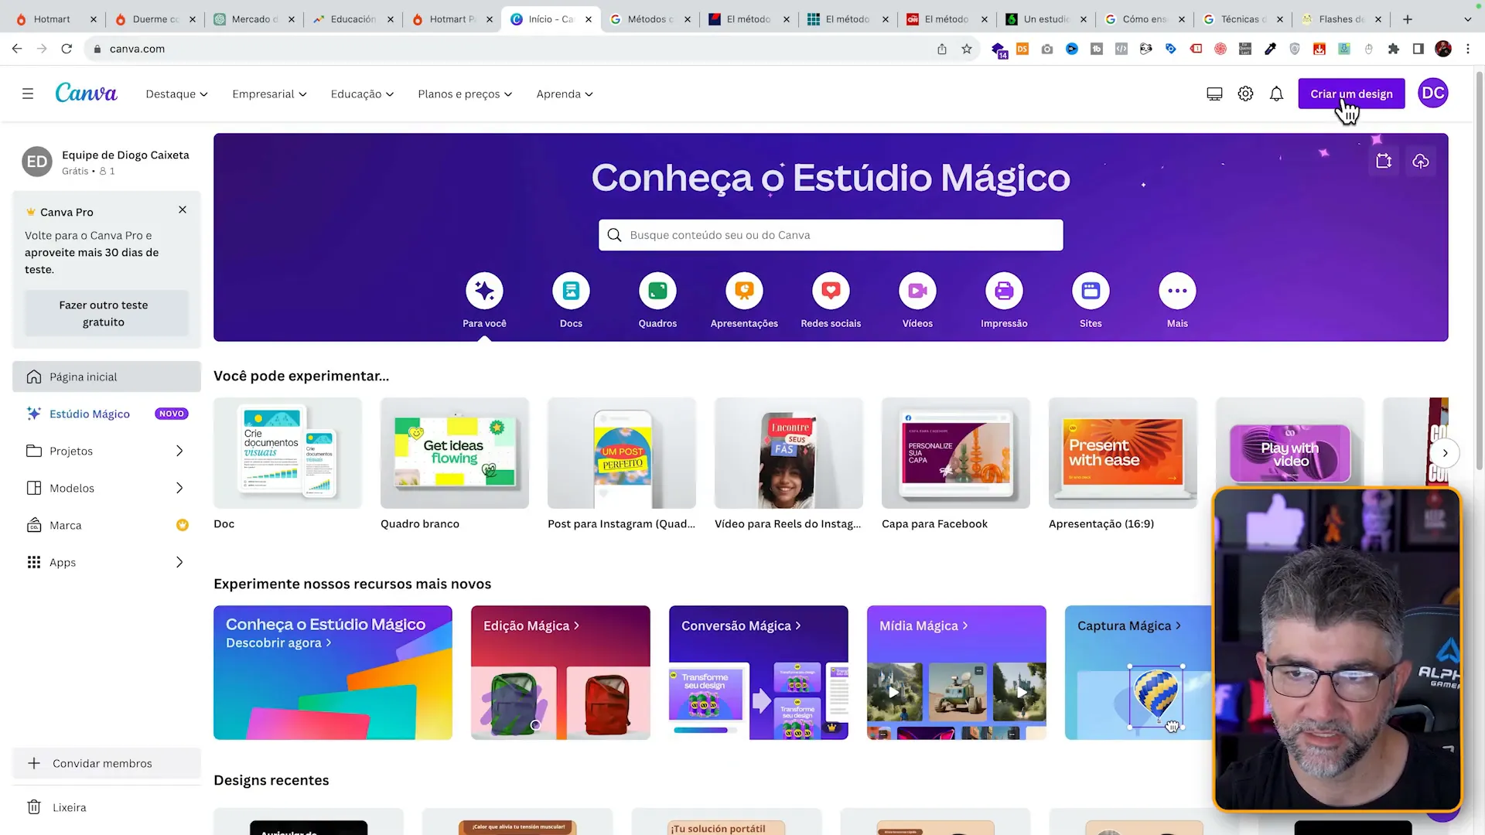Viewport: 1485px width, 835px height.
Task: Go to Página inicial in sidebar
Action: coord(107,377)
